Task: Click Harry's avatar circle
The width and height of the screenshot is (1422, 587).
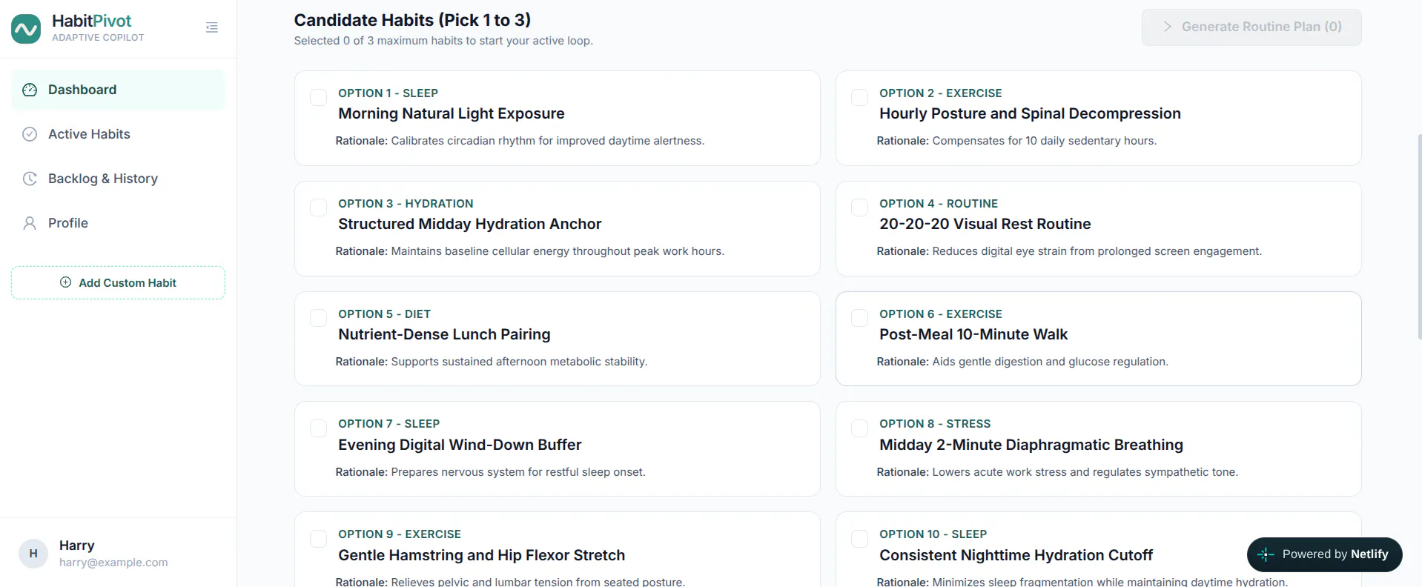Action: coord(33,554)
